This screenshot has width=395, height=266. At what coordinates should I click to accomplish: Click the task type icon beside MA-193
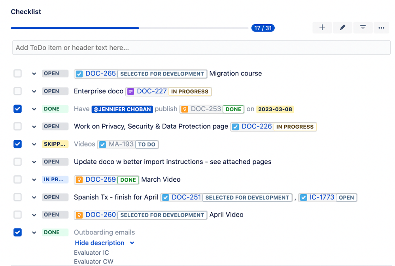102,144
